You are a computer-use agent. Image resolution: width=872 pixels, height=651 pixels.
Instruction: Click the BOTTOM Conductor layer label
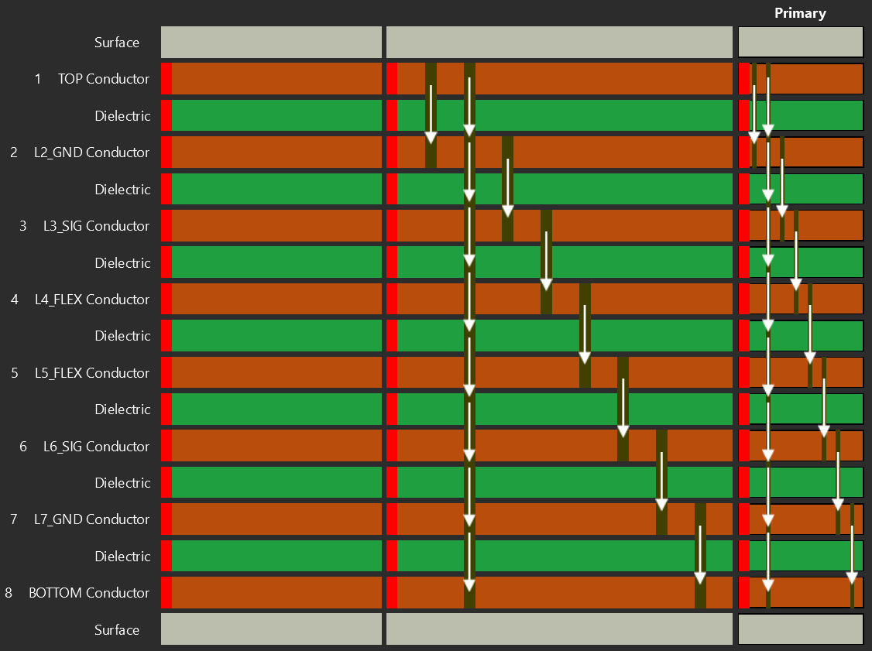(x=89, y=593)
